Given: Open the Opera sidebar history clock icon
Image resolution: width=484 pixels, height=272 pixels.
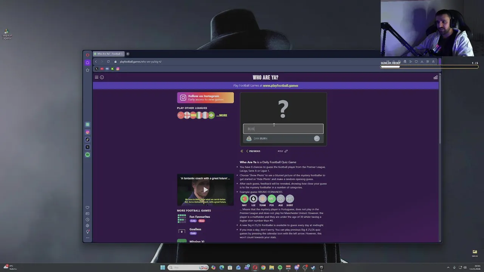Looking at the screenshot, I should (x=87, y=219).
